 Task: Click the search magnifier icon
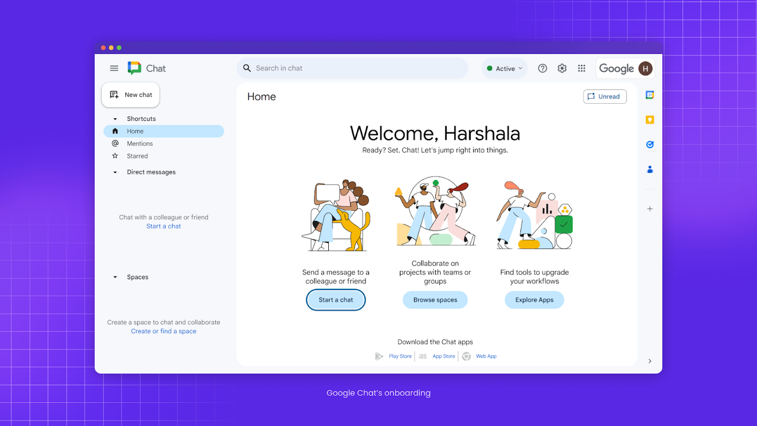coord(247,68)
